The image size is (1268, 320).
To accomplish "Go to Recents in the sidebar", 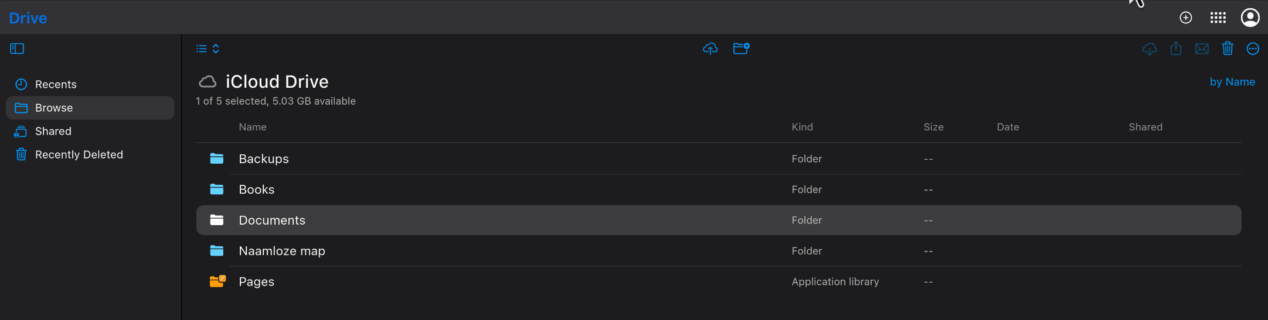I will [56, 84].
